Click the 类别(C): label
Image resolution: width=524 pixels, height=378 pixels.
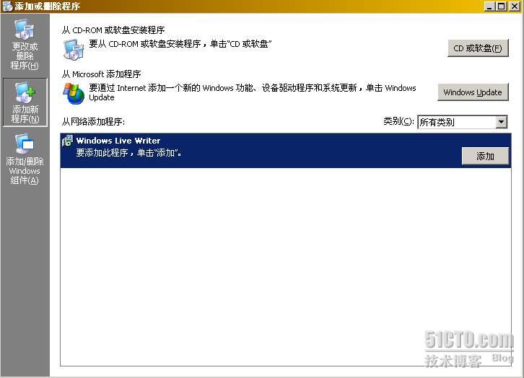[x=398, y=121]
